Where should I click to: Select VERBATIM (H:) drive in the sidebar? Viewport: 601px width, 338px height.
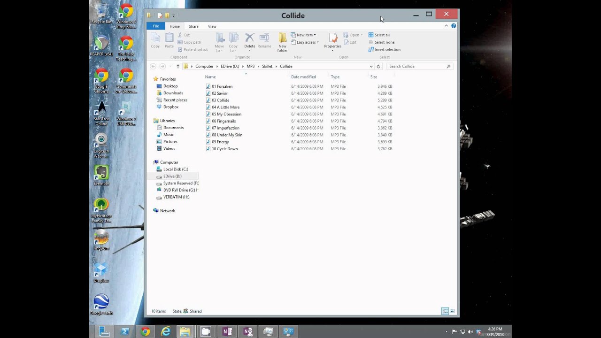pyautogui.click(x=176, y=197)
